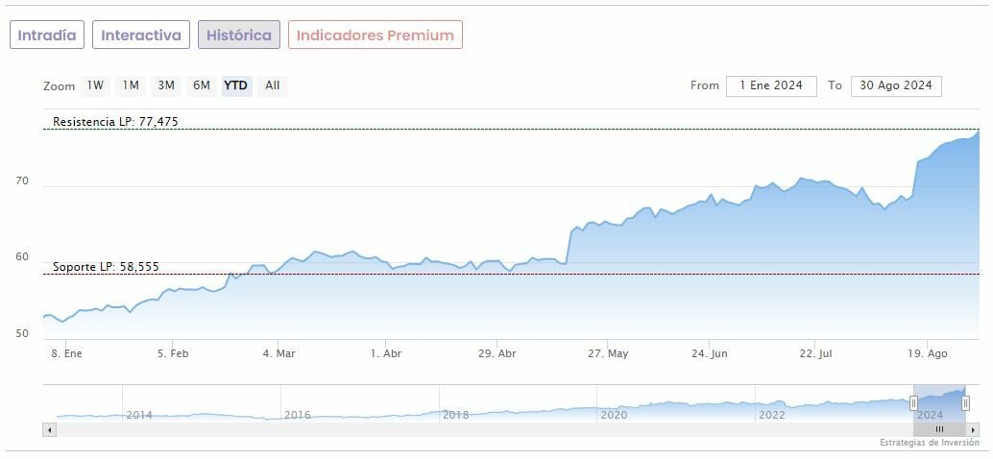
Task: Switch to the Interactiva tab
Action: coord(141,35)
